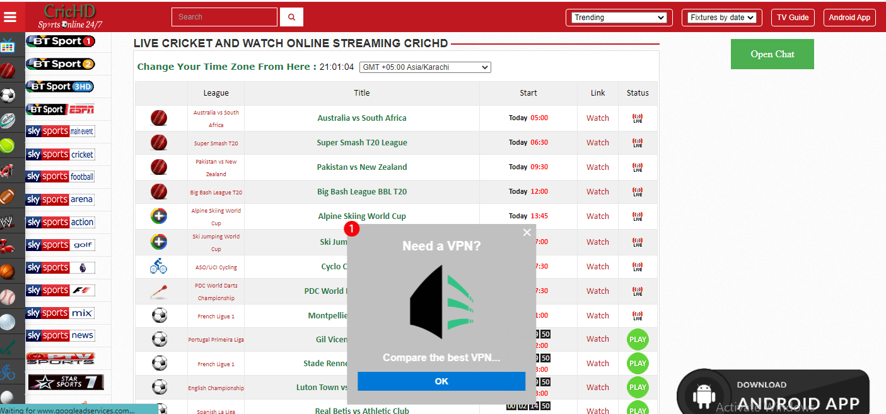The height and width of the screenshot is (414, 886).
Task: Open the BT Sport 1 channel logo
Action: [61, 42]
